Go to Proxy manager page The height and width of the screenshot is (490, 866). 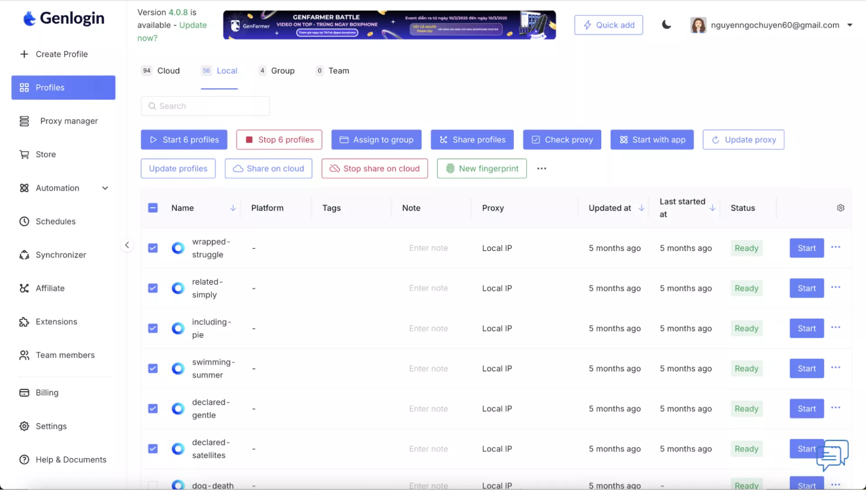tap(69, 121)
